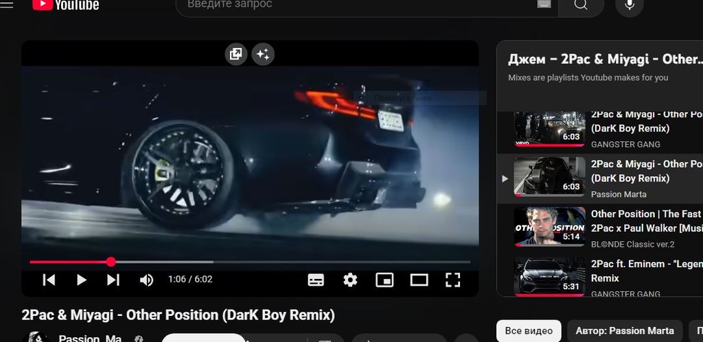Viewport: 703px width, 342px height.
Task: Click the 2Pac & Miyagi video title text
Action: click(x=178, y=315)
